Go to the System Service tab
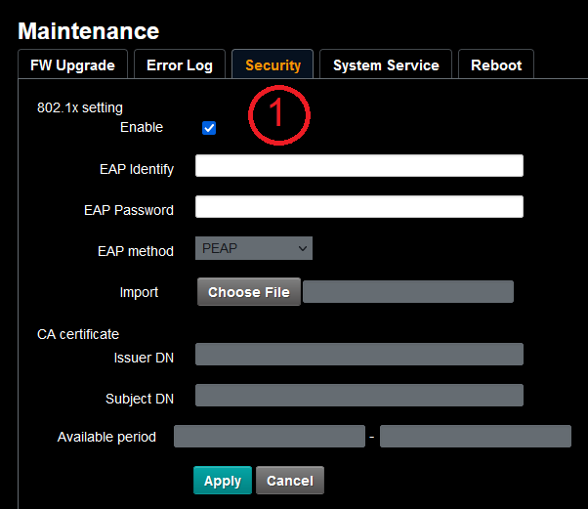The width and height of the screenshot is (588, 509). coord(386,65)
